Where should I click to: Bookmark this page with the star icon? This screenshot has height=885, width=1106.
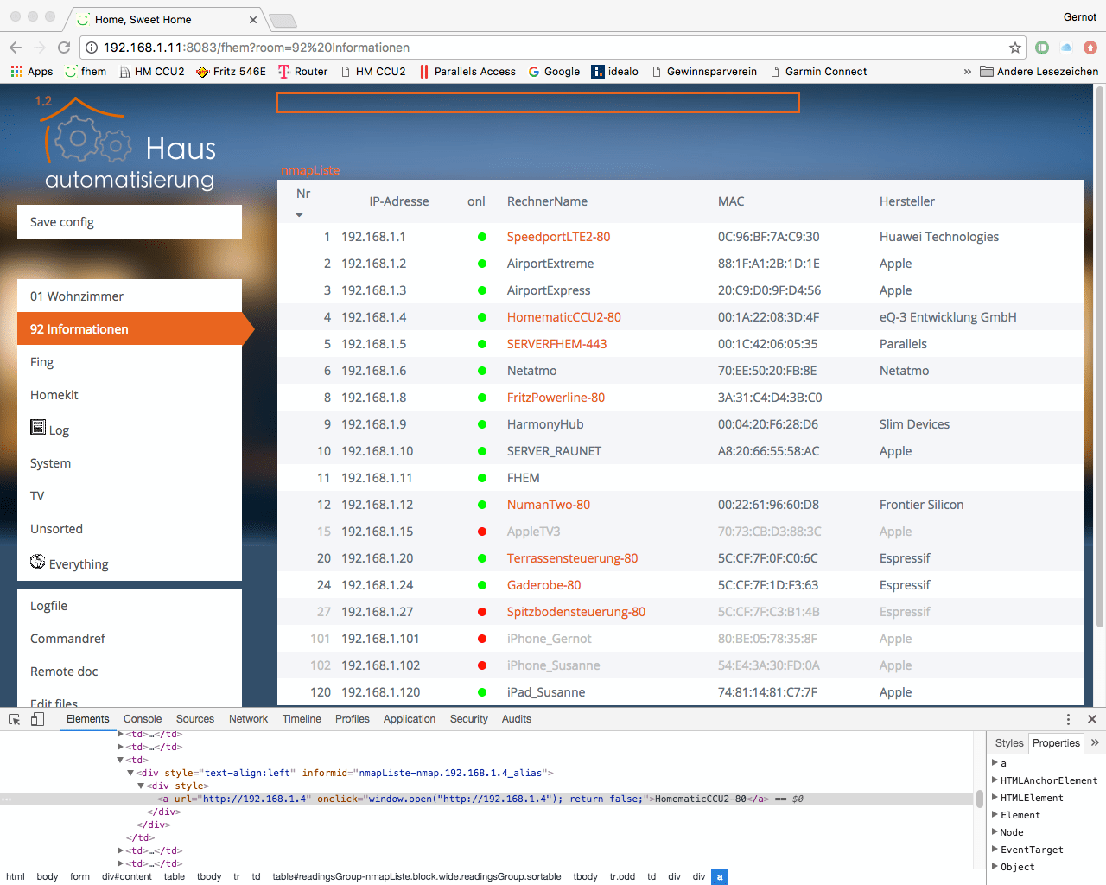1015,48
